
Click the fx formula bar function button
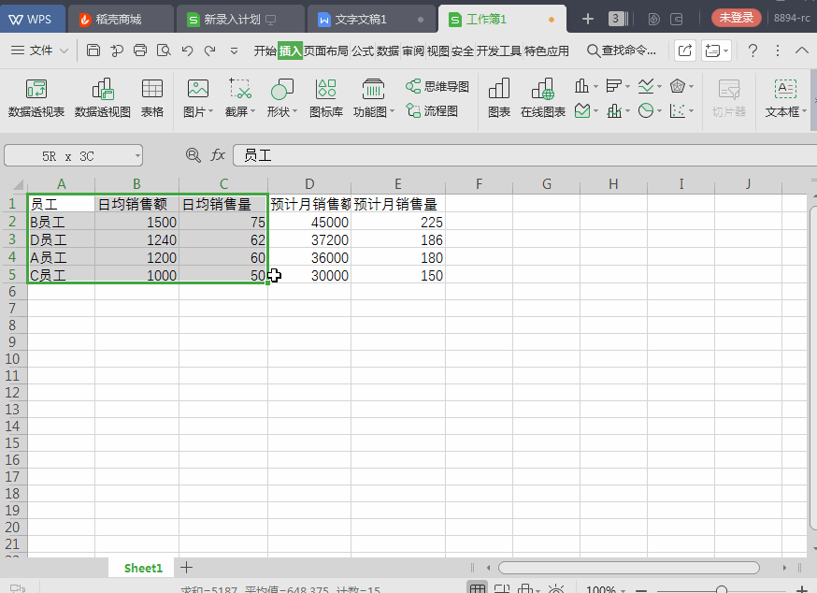[218, 155]
